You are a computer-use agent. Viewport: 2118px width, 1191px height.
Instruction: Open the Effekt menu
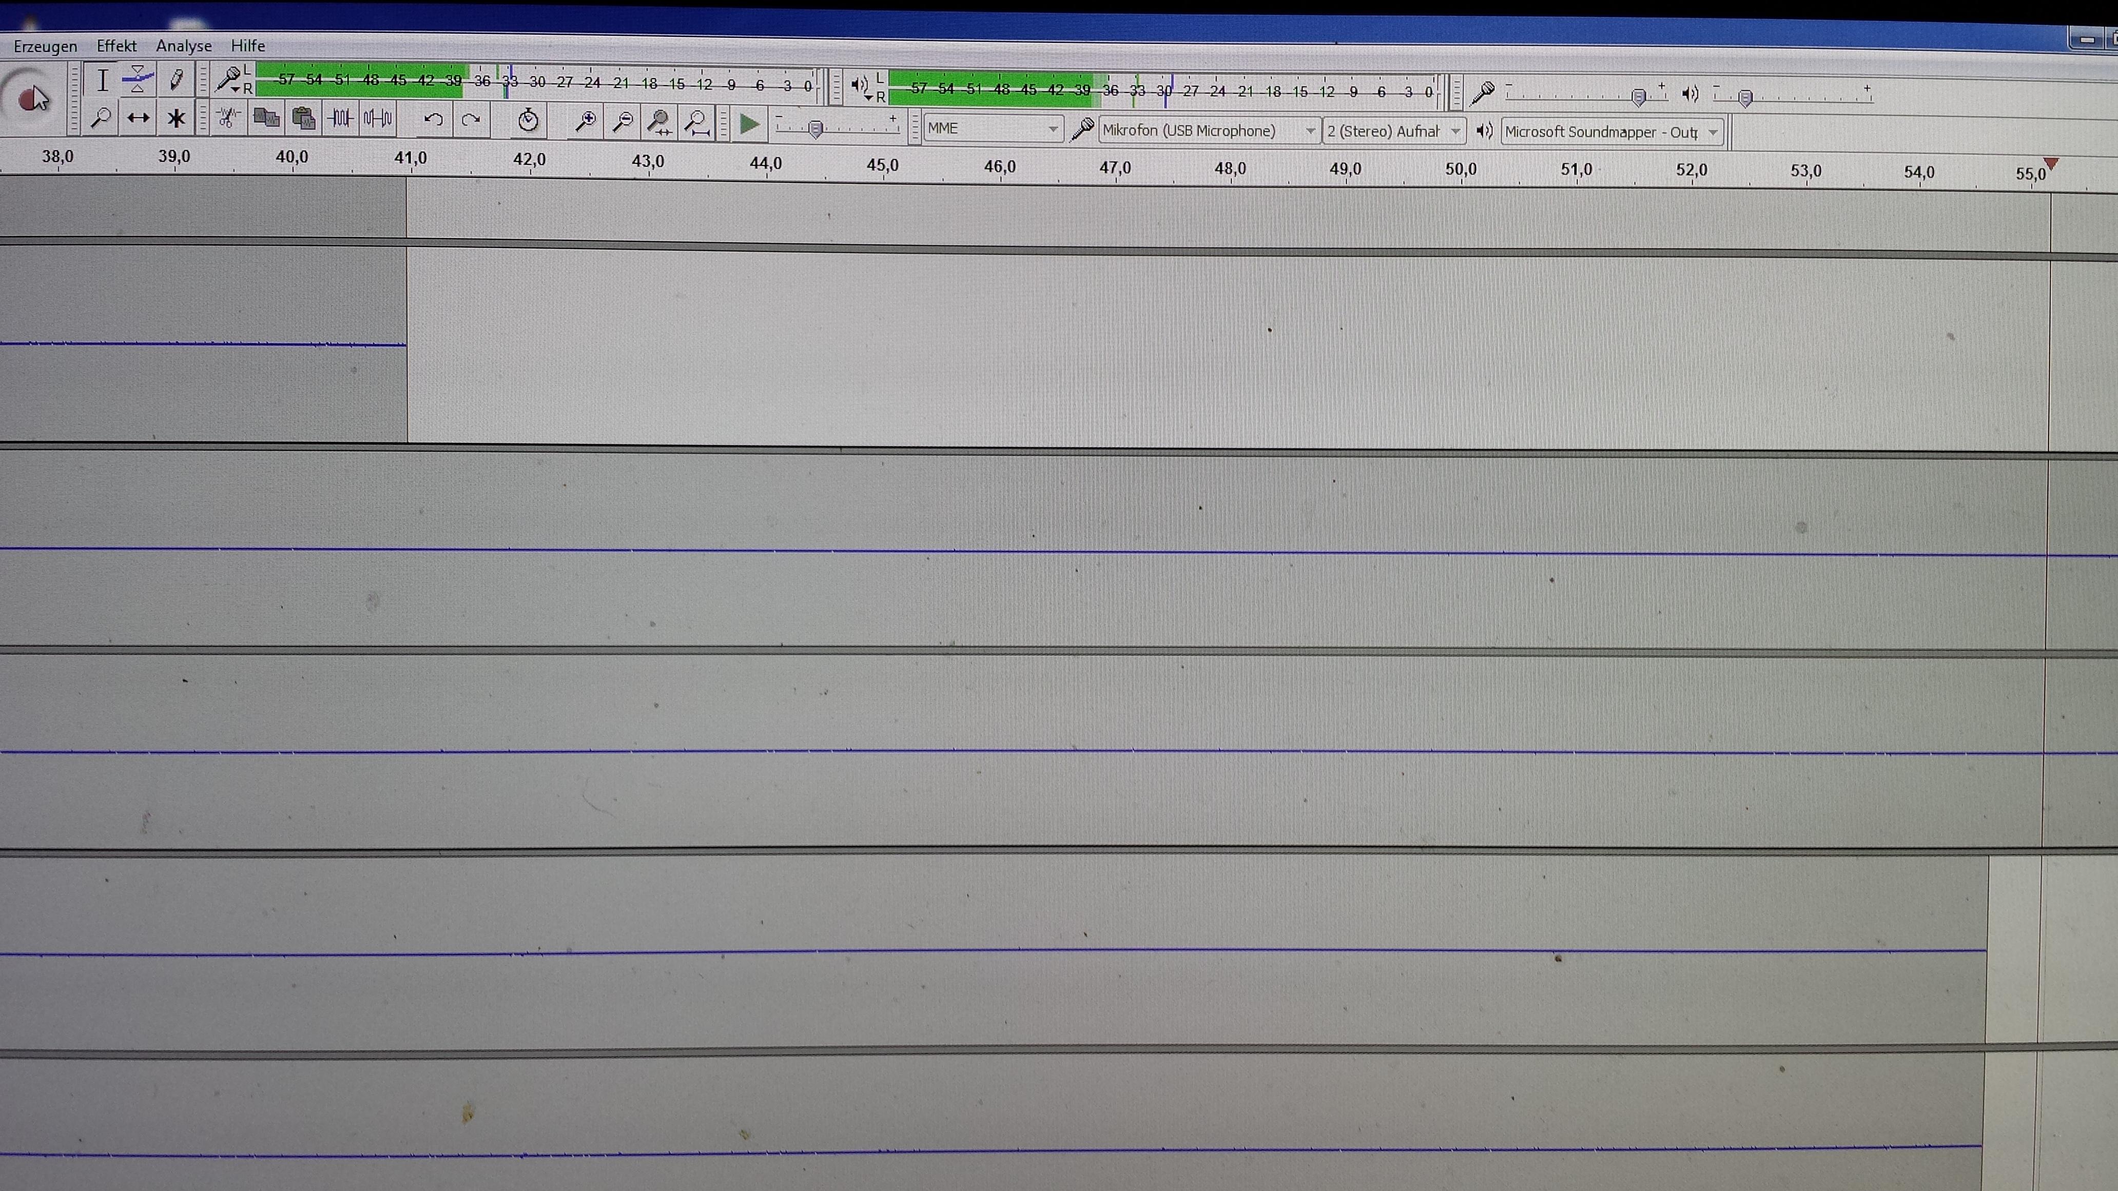116,46
